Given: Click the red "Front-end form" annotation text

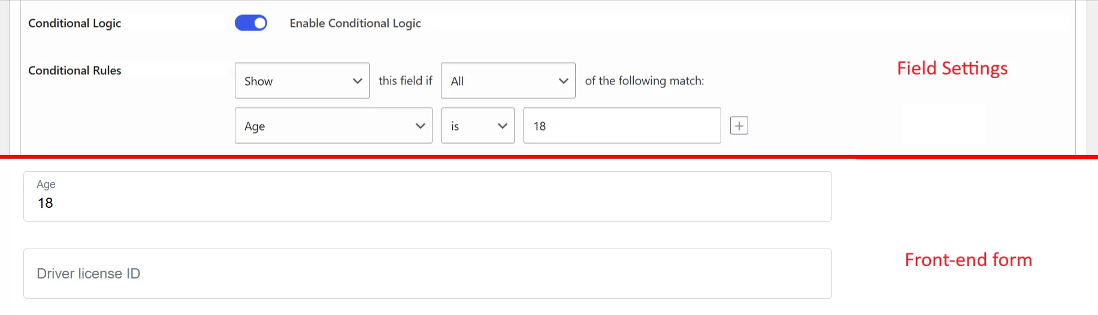Looking at the screenshot, I should [968, 260].
